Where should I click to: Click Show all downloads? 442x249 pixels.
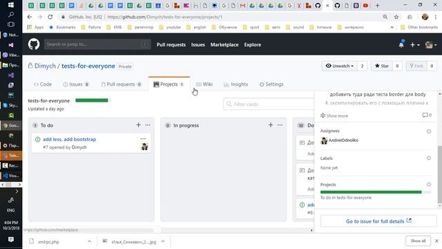click(418, 241)
